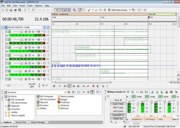Click the Save disk icon in toolbar
Viewport: 180px width, 128px height.
click(11, 10)
